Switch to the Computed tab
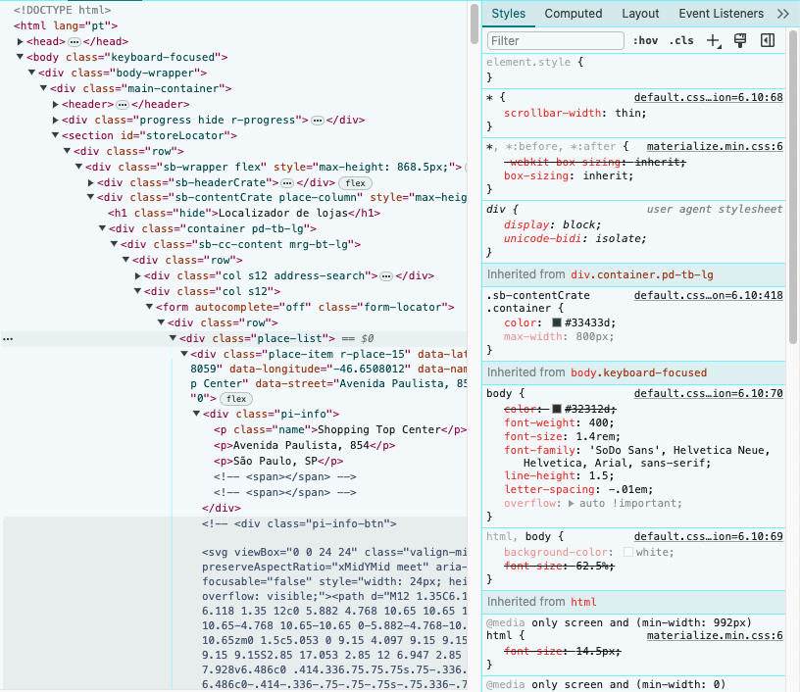The height and width of the screenshot is (692, 800). (x=574, y=14)
